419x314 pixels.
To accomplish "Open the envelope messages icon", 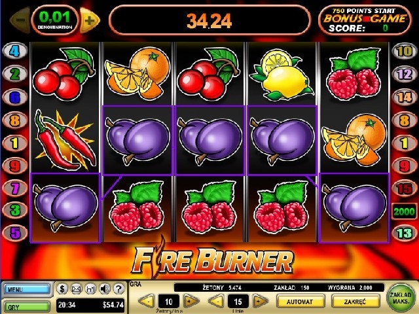I will pyautogui.click(x=76, y=289).
